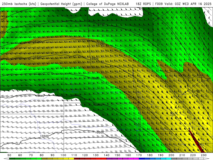The height and width of the screenshot is (160, 213).
Task: Select the 170 color scale label
Action: [x=139, y=155]
